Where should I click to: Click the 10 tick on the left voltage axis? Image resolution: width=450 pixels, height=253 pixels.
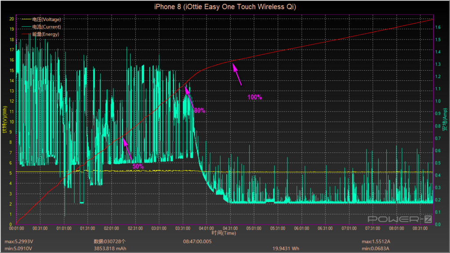tap(11, 122)
